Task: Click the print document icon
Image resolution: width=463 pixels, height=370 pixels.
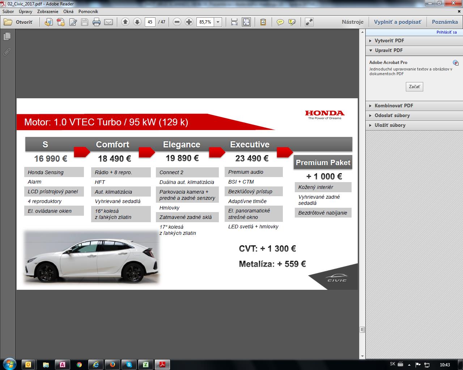Action: click(96, 22)
